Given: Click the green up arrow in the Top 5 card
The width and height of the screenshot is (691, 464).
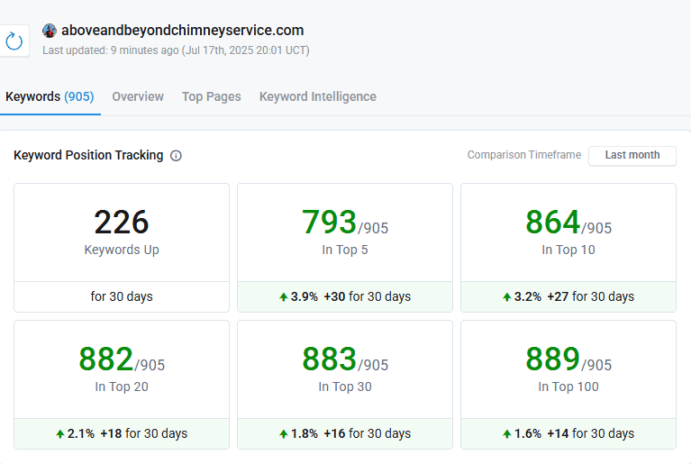Looking at the screenshot, I should point(284,297).
